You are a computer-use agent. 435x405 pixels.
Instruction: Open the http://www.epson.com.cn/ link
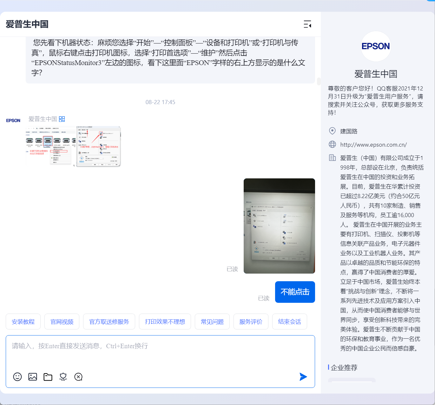click(x=373, y=145)
